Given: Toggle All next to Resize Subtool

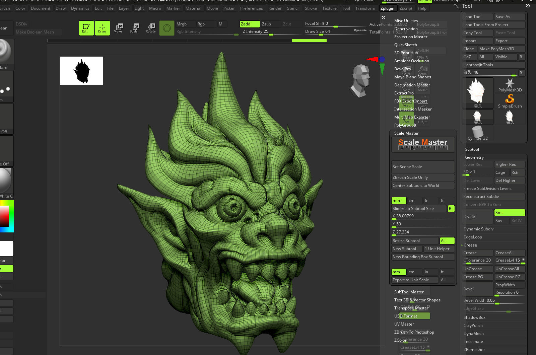Looking at the screenshot, I should [447, 241].
